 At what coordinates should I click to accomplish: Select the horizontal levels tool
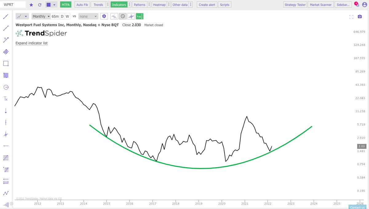click(x=6, y=181)
